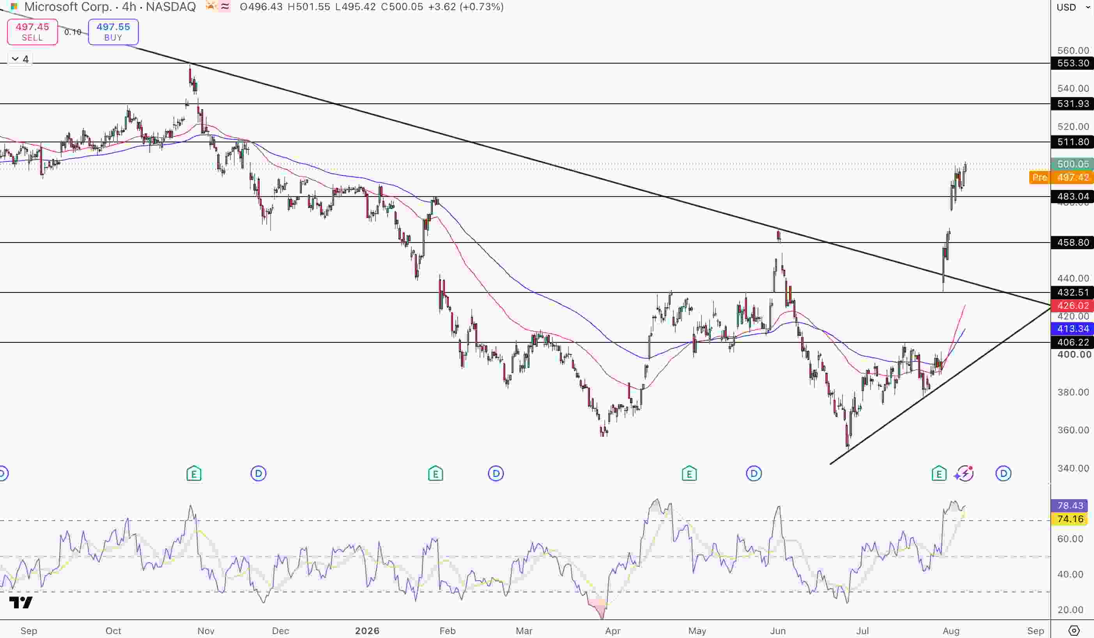Open the earnings marker just before May
1094x638 pixels.
(689, 473)
